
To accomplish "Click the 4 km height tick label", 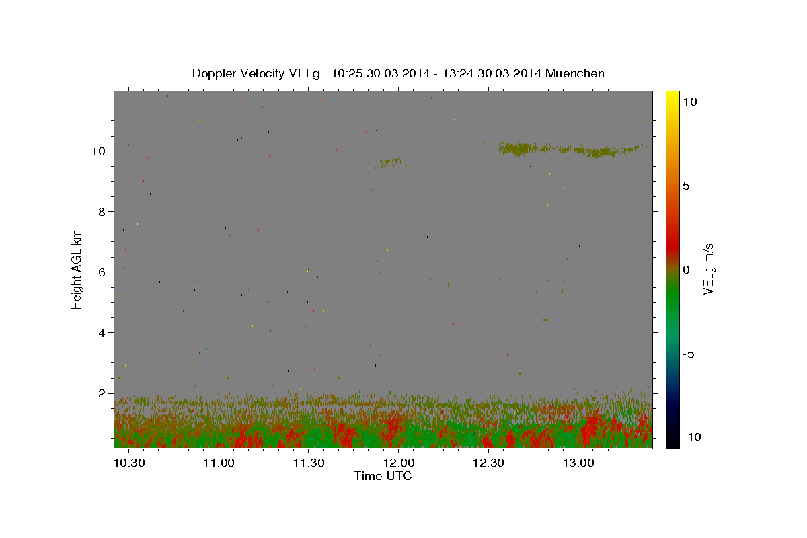I will click(x=102, y=332).
